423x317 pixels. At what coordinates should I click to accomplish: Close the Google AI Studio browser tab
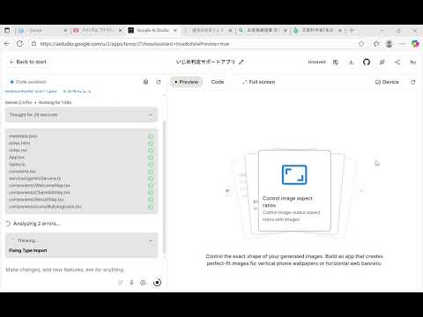click(175, 30)
